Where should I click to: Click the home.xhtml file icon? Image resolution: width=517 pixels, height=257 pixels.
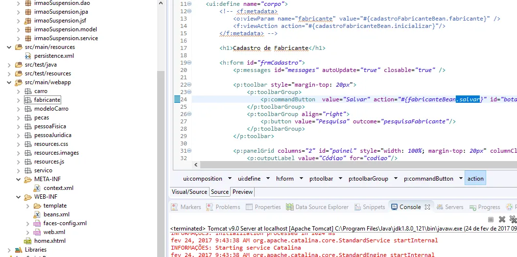tap(28, 241)
